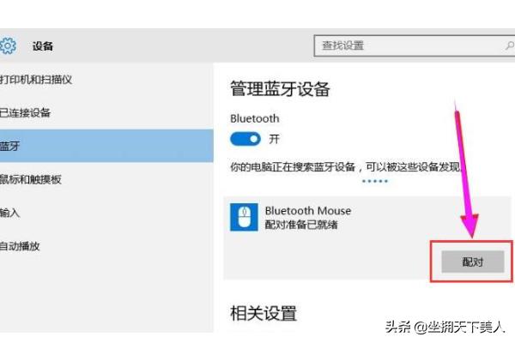Click the 配对准备已就绪 status text
This screenshot has width=515, height=343.
coord(300,225)
